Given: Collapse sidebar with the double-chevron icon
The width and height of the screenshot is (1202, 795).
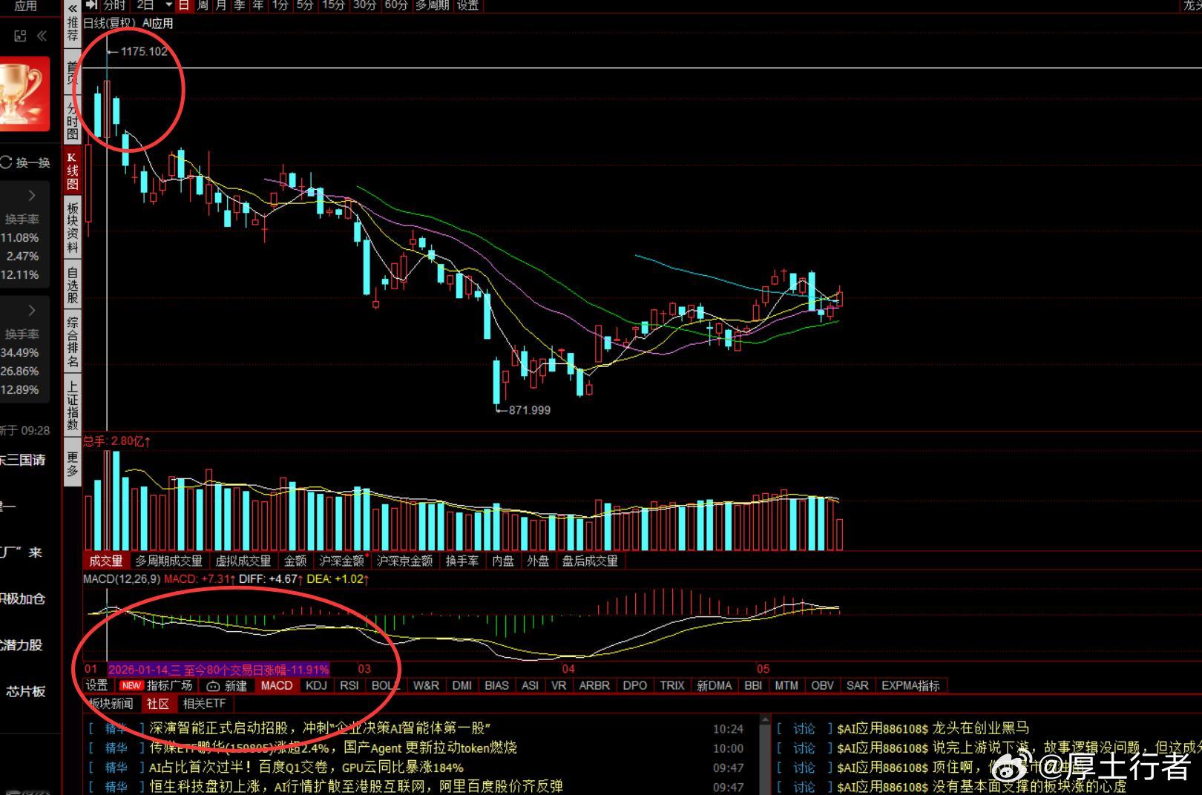Looking at the screenshot, I should coord(42,36).
